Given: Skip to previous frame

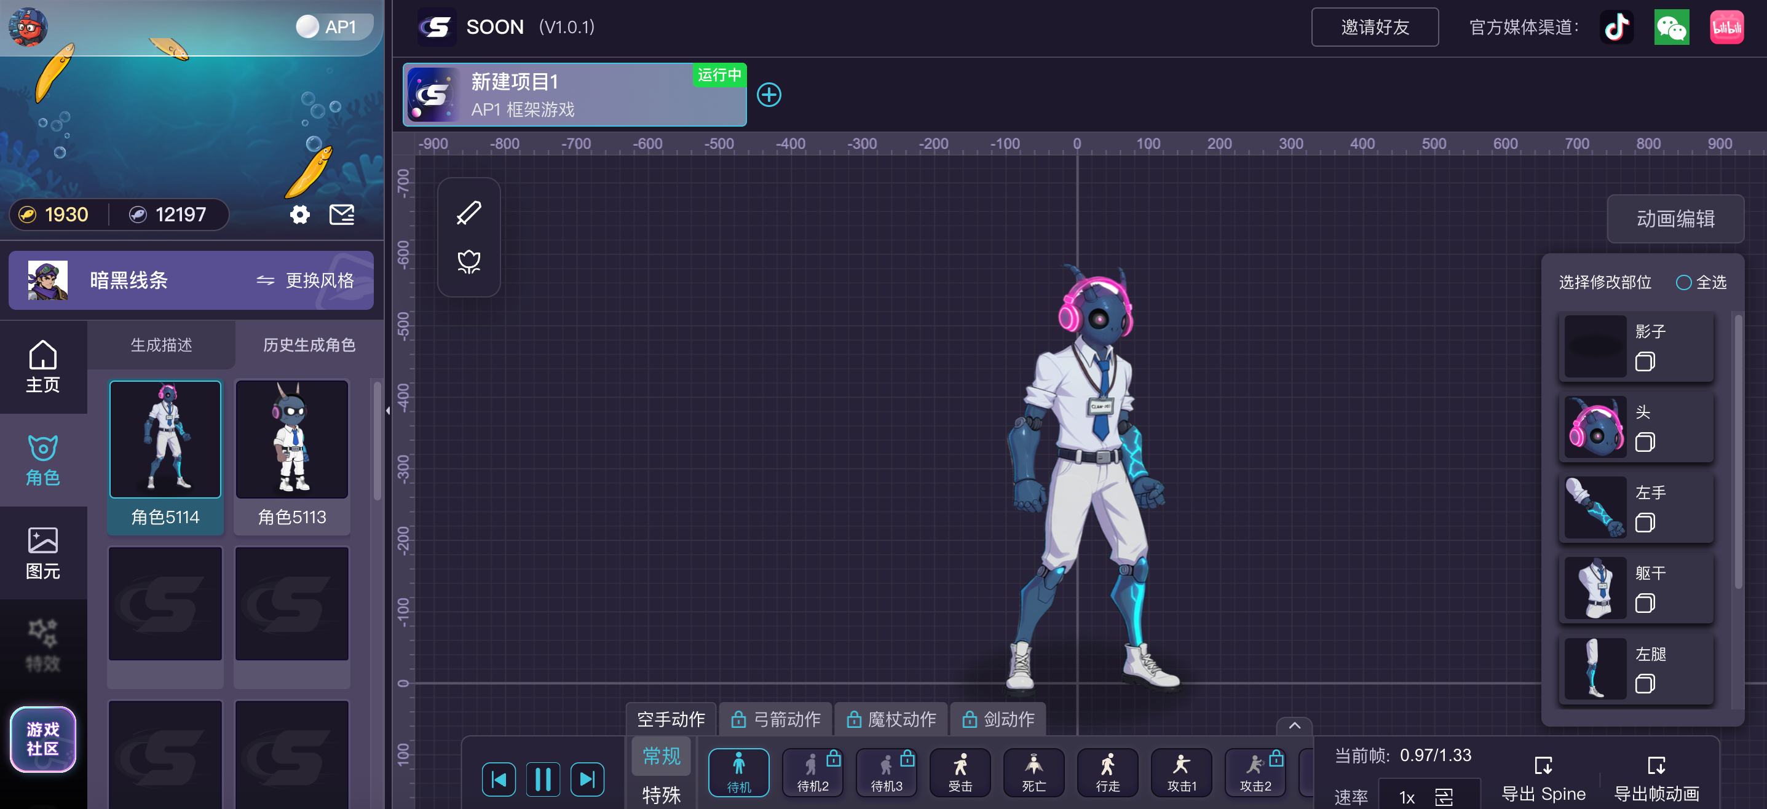Looking at the screenshot, I should click(x=499, y=779).
